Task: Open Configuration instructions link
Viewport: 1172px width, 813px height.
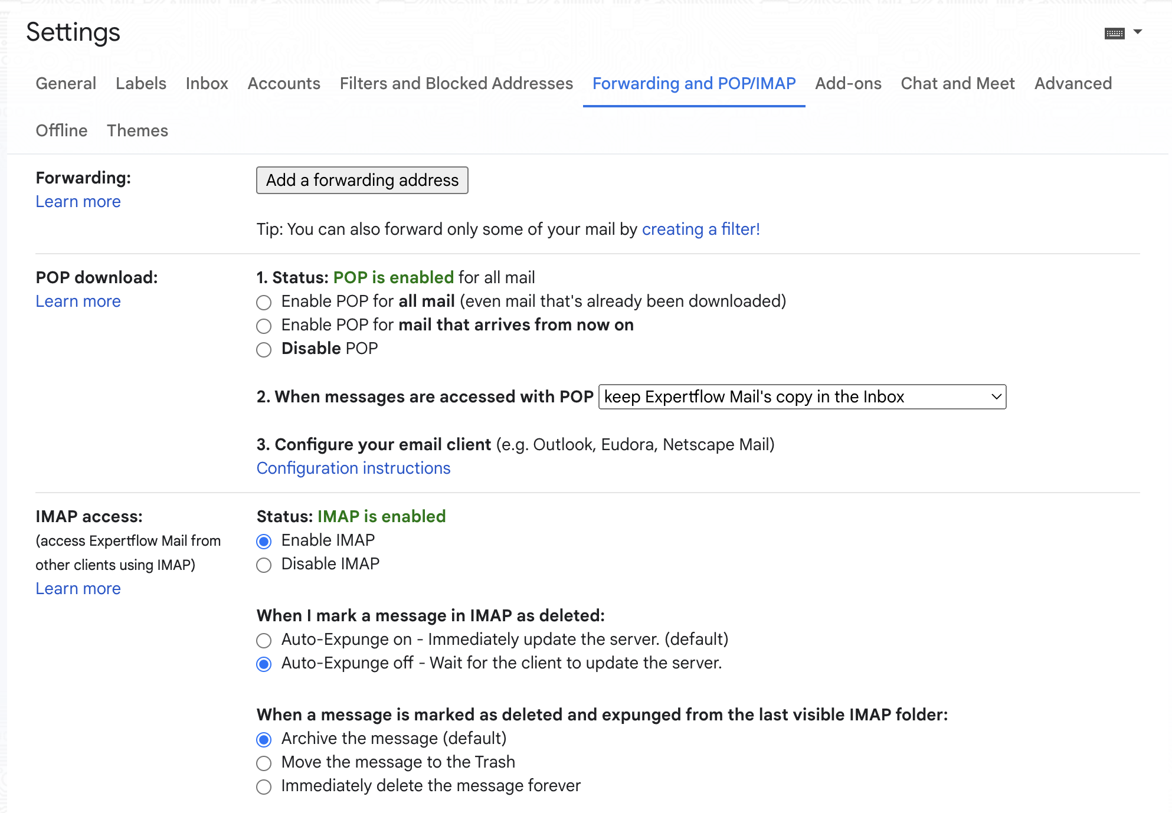Action: pos(353,468)
